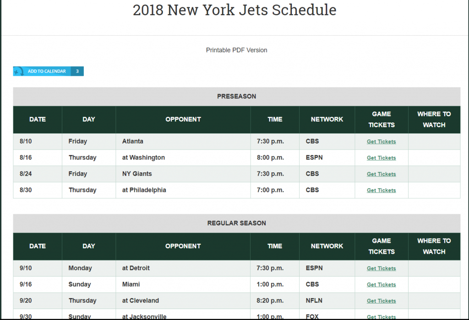The height and width of the screenshot is (320, 469).
Task: Click the preseason Where to Watch header
Action: coord(434,119)
